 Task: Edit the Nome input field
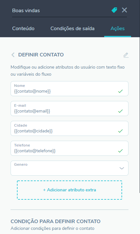tap(69, 89)
